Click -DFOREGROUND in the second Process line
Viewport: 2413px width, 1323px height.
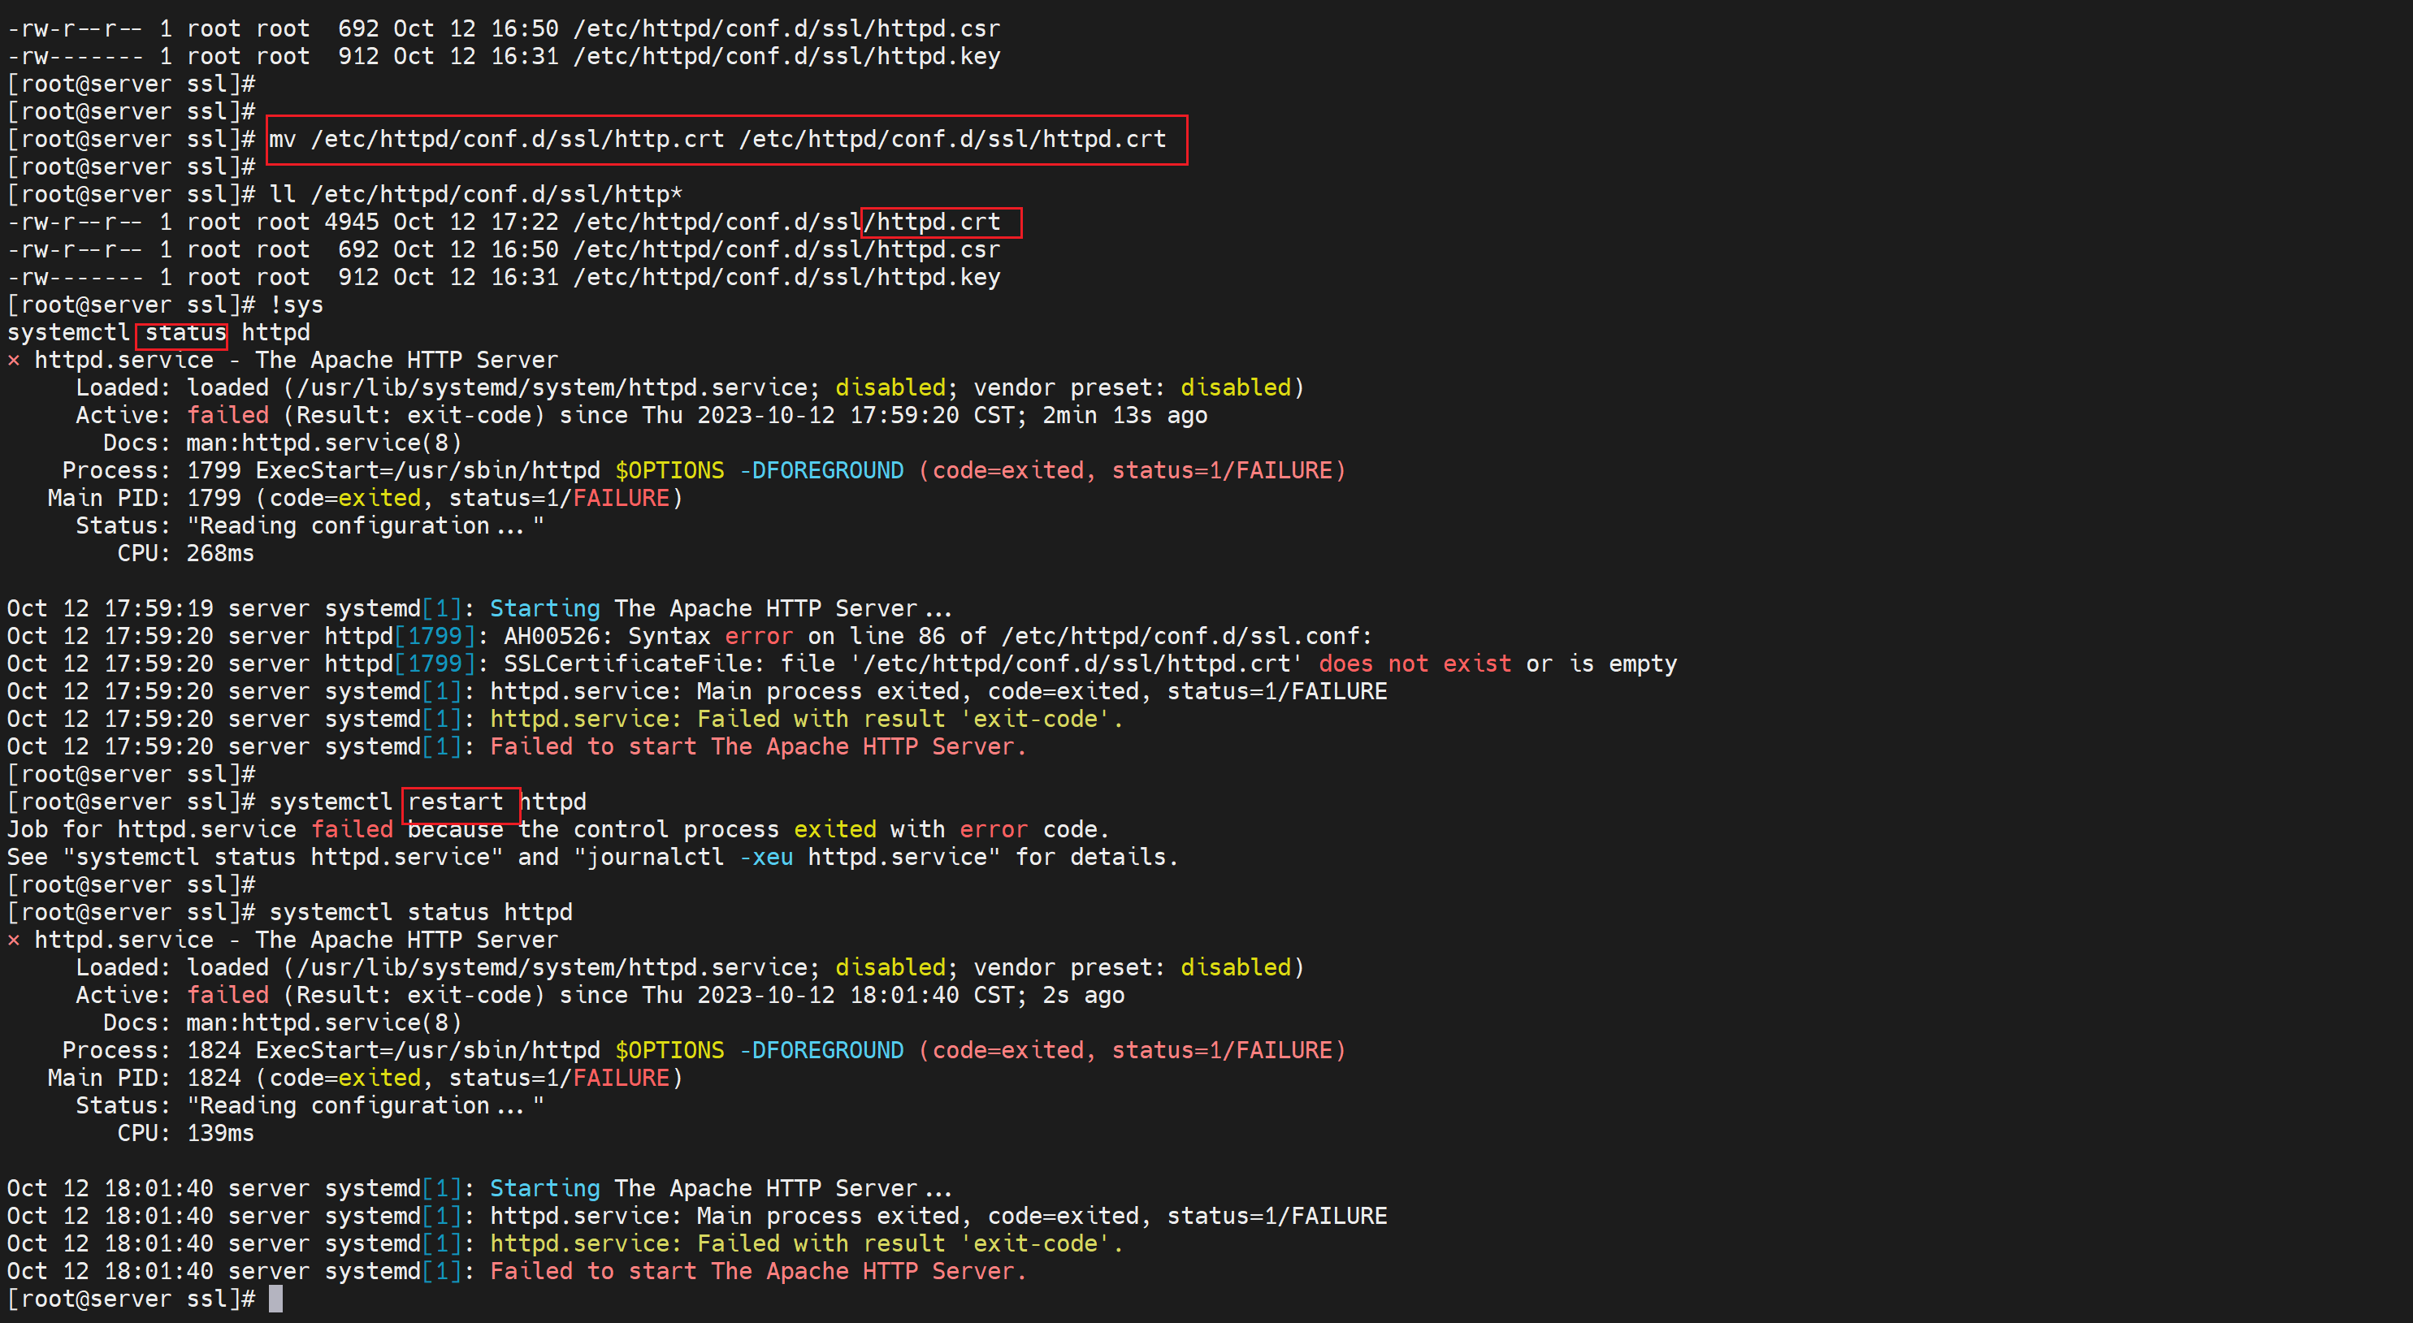(821, 1051)
